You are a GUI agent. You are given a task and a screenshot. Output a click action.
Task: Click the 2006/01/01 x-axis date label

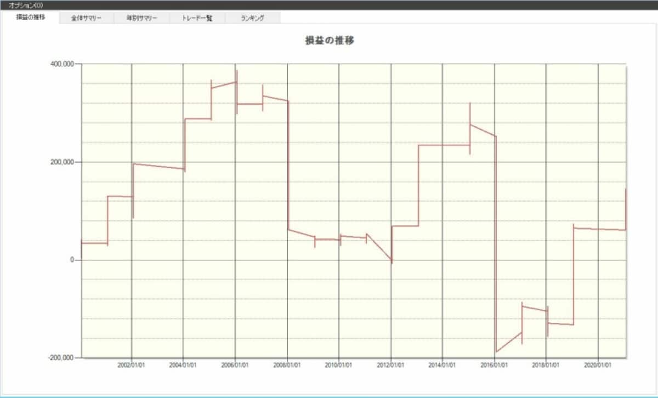pos(235,365)
